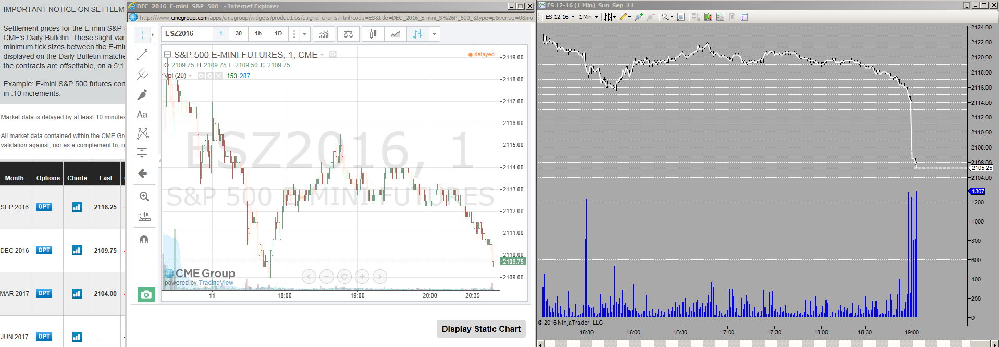Open NinjaTrader chart bar style dropdown
The height and width of the screenshot is (347, 999).
610,17
